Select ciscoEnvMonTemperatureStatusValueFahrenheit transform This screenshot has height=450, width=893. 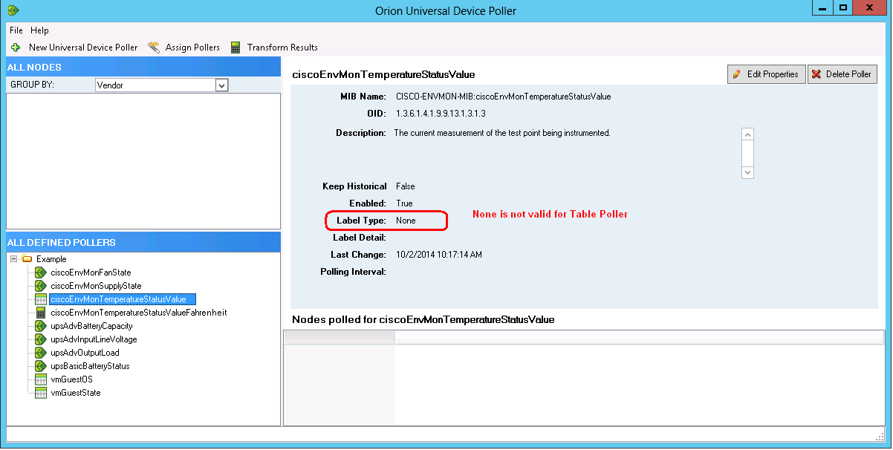[x=139, y=313]
